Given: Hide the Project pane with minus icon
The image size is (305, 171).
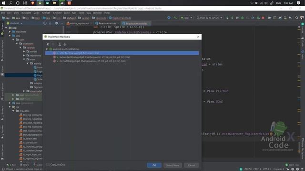Looking at the screenshot, I should pos(61,23).
